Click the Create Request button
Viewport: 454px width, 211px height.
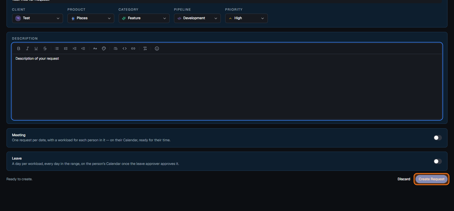coord(432,179)
